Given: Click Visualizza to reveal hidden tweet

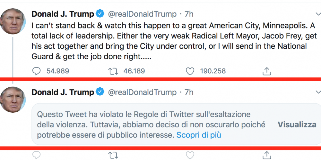Looking at the screenshot, I should [x=297, y=124].
